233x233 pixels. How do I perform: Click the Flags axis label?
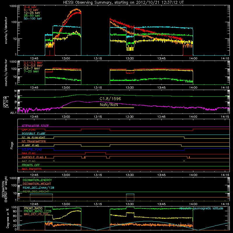pyautogui.click(x=12, y=145)
